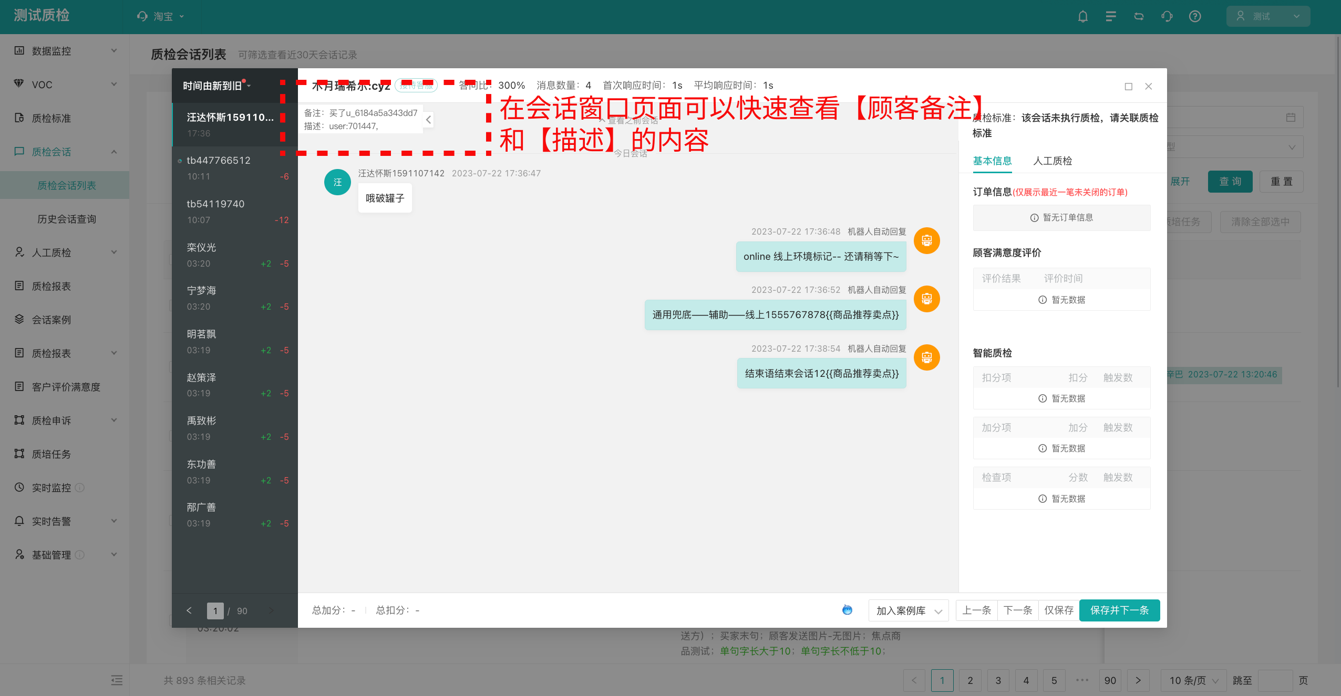Go to page 90 in pagination
1341x696 pixels.
(x=1110, y=680)
